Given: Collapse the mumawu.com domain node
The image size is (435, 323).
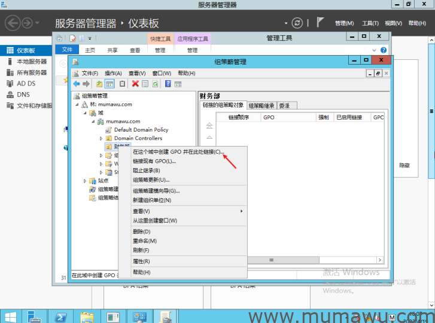Looking at the screenshot, I should tap(93, 121).
